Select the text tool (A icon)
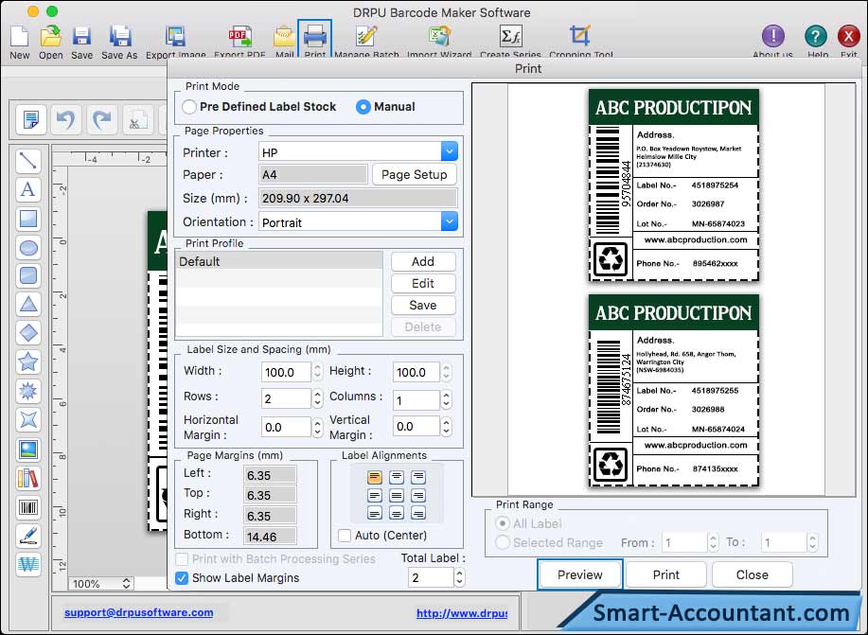Viewport: 868px width, 635px height. pyautogui.click(x=28, y=189)
